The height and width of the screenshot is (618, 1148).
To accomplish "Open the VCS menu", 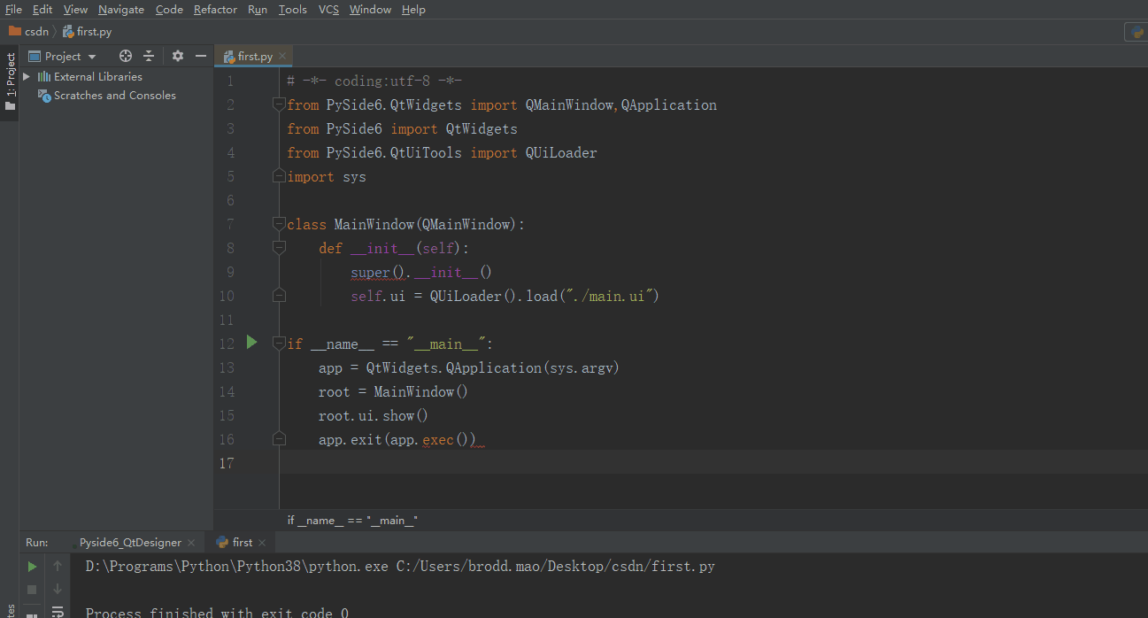I will [328, 10].
